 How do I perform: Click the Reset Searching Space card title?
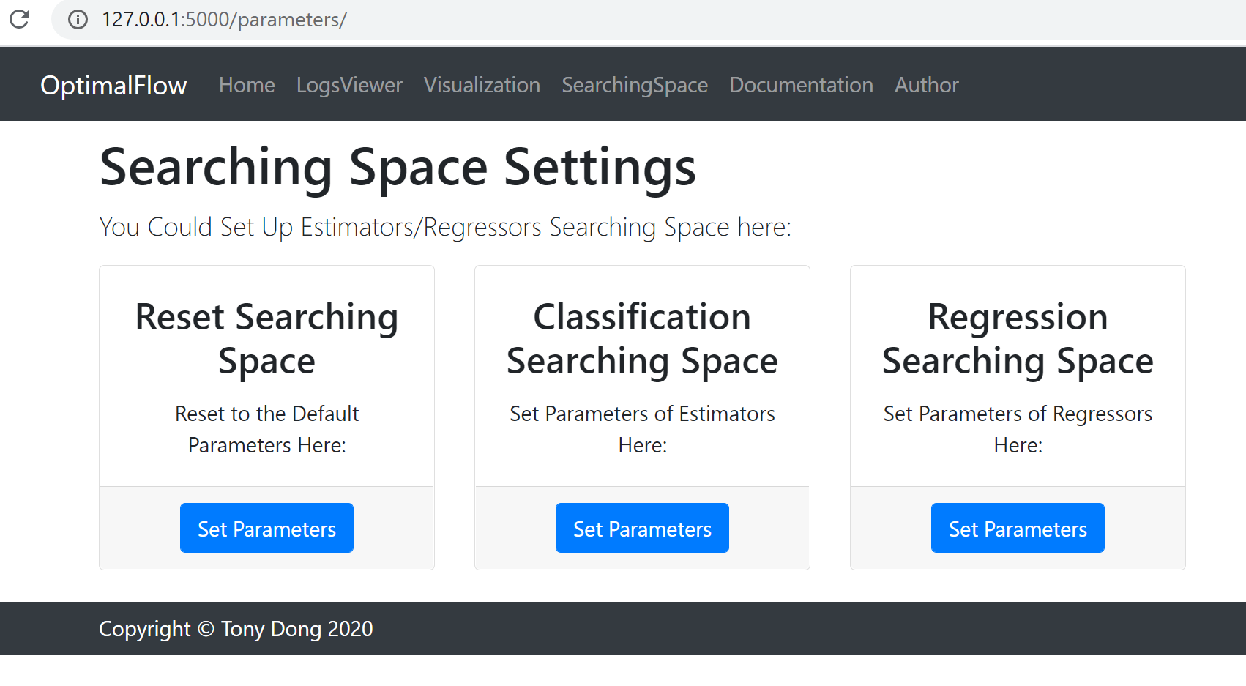(266, 338)
